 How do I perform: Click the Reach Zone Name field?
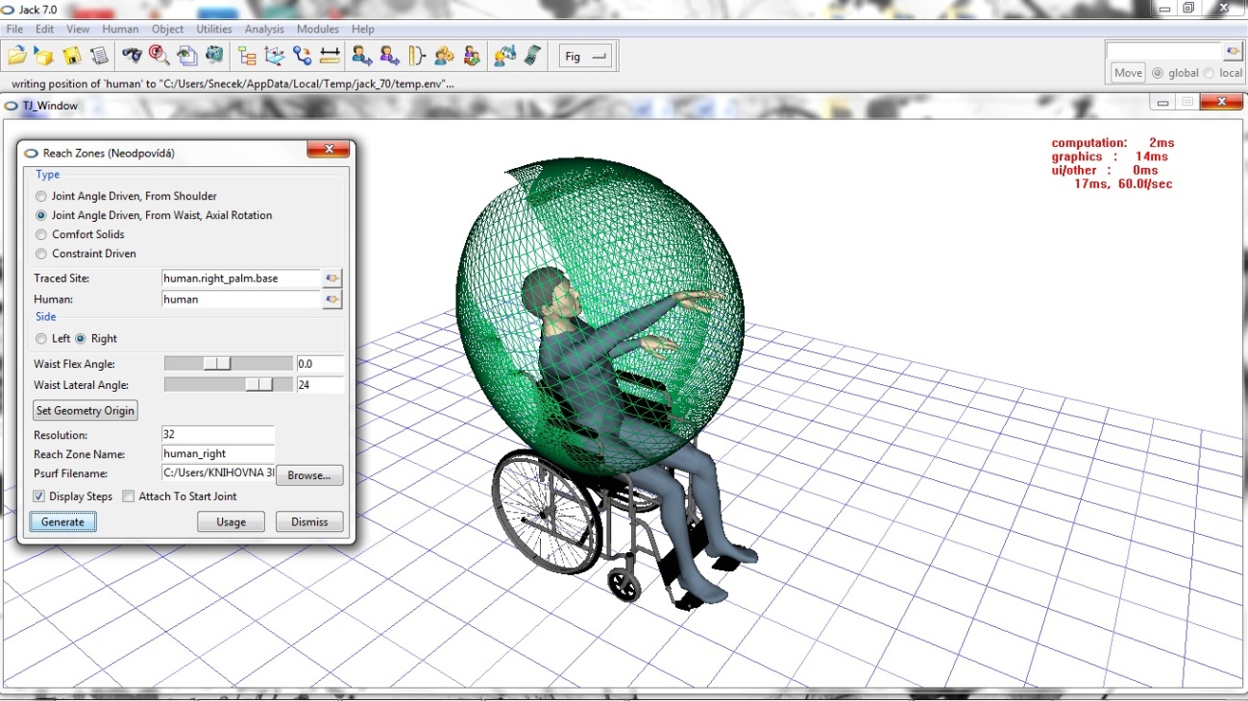click(218, 454)
